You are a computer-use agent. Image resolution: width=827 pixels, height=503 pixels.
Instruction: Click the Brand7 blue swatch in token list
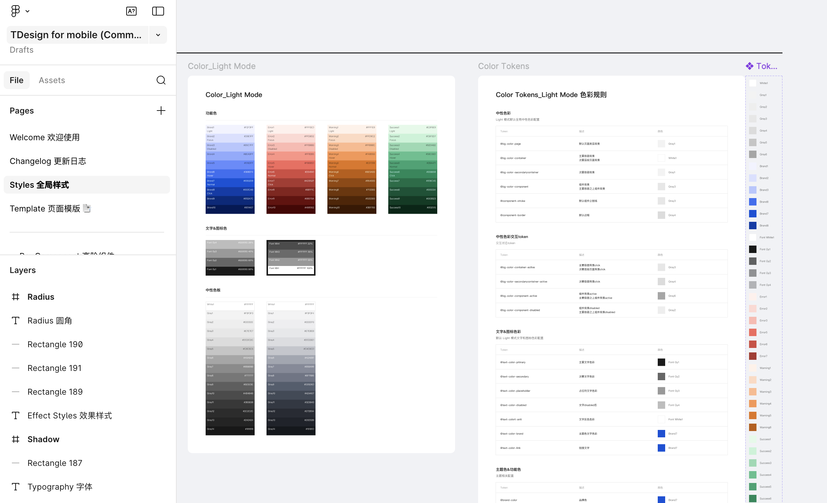pos(753,214)
